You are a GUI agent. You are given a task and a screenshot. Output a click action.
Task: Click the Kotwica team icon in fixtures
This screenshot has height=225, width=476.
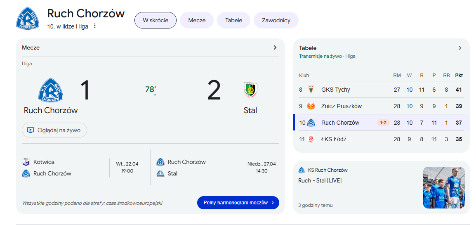pyautogui.click(x=26, y=162)
